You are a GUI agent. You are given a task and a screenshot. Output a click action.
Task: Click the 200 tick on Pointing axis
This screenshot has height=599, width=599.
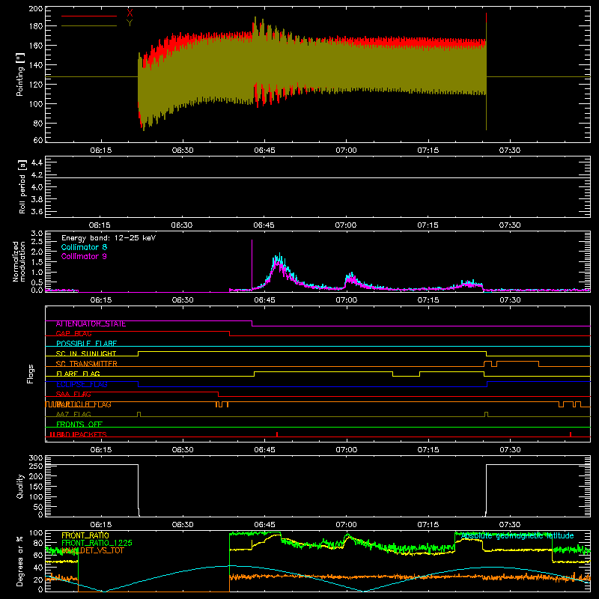tap(36, 9)
